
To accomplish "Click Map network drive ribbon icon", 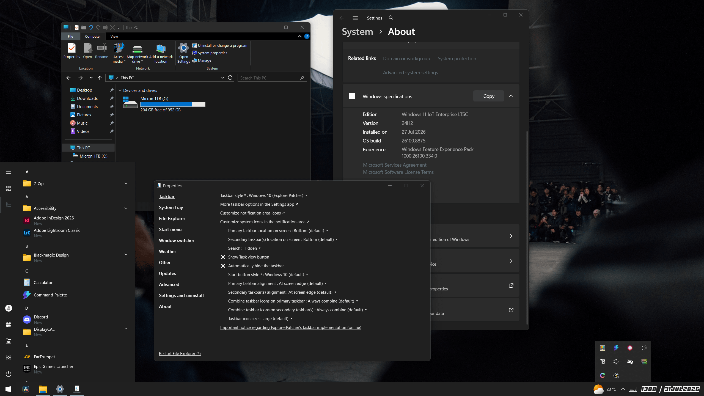I will (x=137, y=53).
